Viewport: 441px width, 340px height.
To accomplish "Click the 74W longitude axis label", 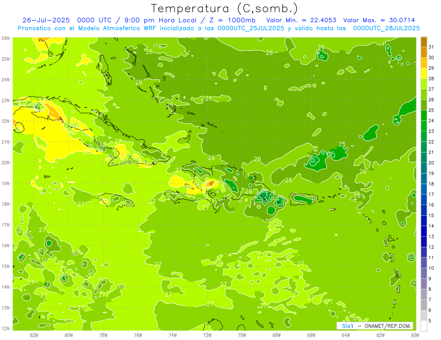I will 173,335.
